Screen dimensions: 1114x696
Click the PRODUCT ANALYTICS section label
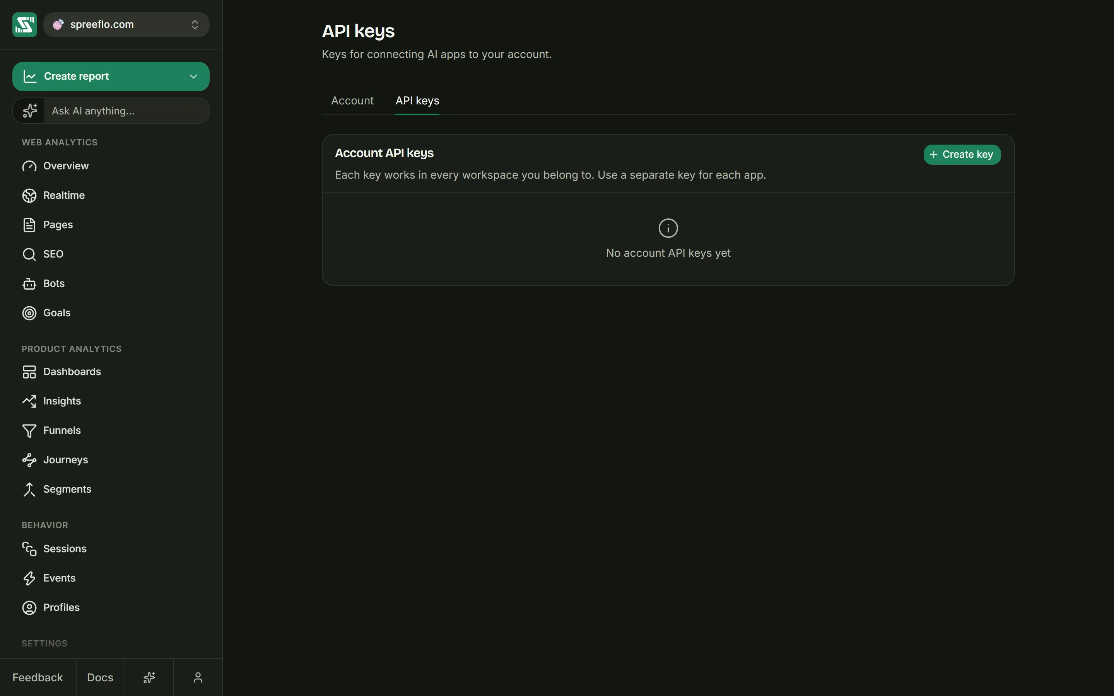[71, 349]
